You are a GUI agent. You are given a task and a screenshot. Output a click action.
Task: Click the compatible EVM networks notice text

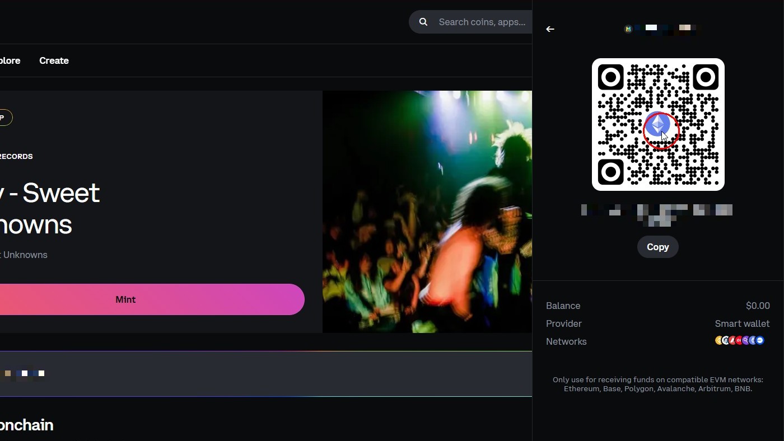[x=658, y=384]
